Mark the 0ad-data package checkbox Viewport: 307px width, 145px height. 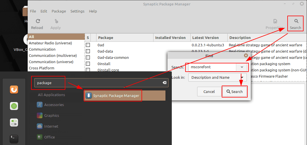pos(88,51)
